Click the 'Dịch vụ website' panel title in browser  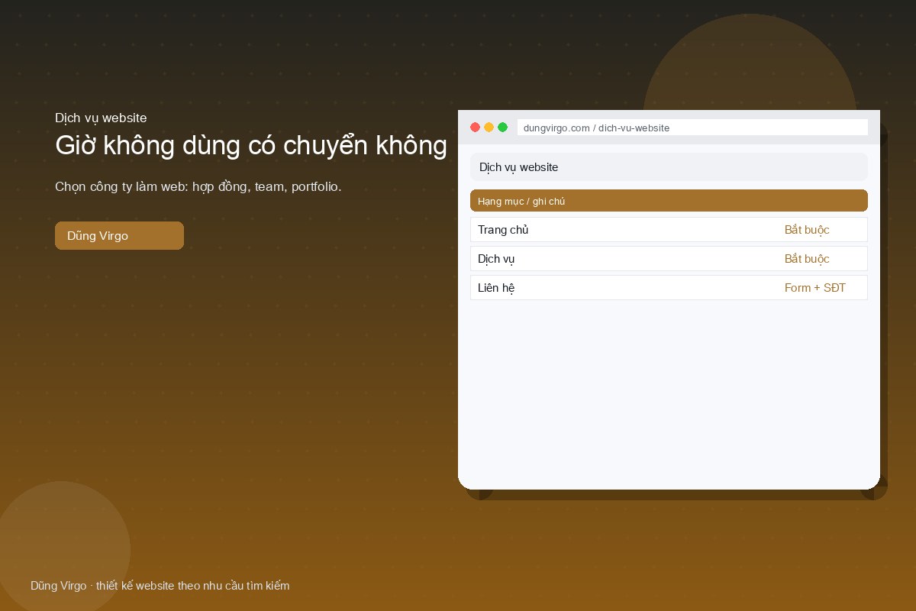(518, 166)
